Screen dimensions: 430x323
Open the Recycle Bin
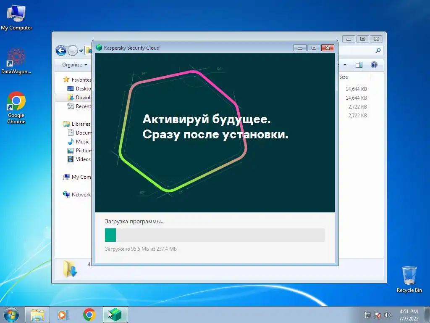click(409, 279)
